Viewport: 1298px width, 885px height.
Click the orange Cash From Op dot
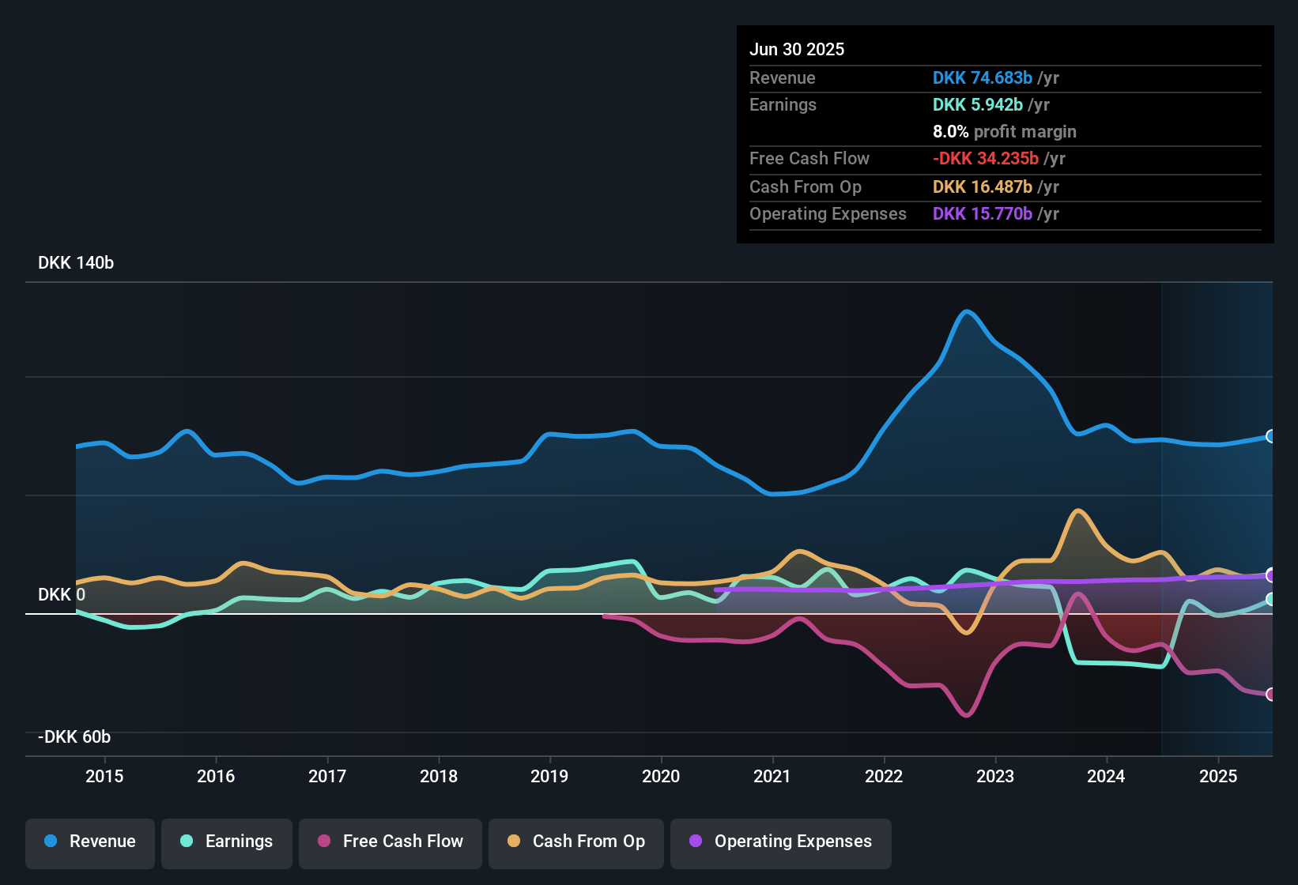514,842
